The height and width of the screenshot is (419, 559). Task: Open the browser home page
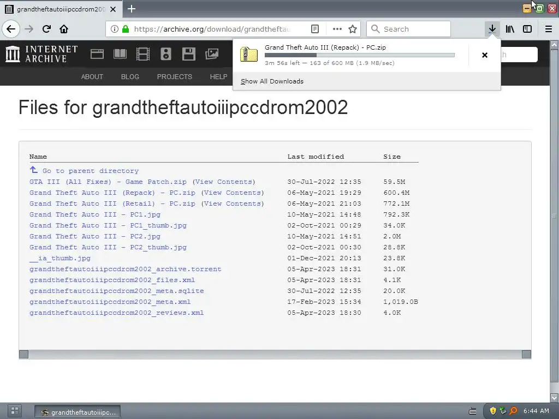pyautogui.click(x=64, y=29)
